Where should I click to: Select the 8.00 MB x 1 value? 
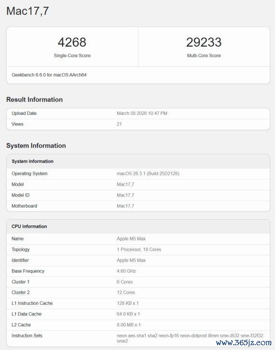[128, 325]
